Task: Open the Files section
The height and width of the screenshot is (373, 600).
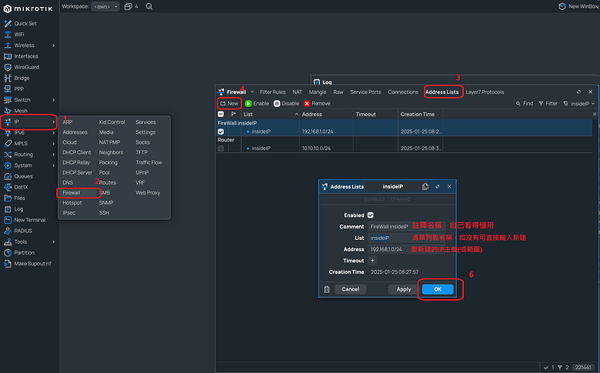Action: [15, 198]
